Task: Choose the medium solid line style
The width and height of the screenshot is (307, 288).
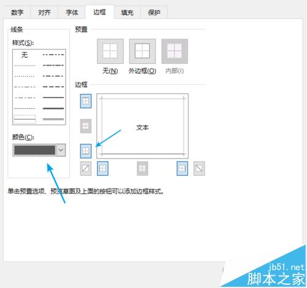Action: click(53, 98)
